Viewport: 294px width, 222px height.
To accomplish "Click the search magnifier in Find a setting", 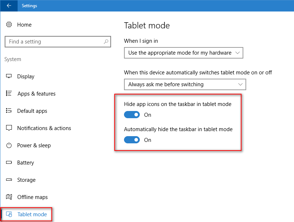I will click(106, 42).
